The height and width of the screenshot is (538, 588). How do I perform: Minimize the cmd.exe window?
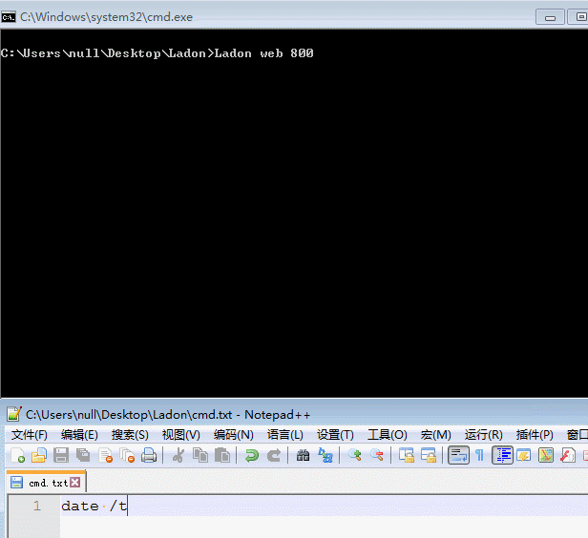click(551, 17)
